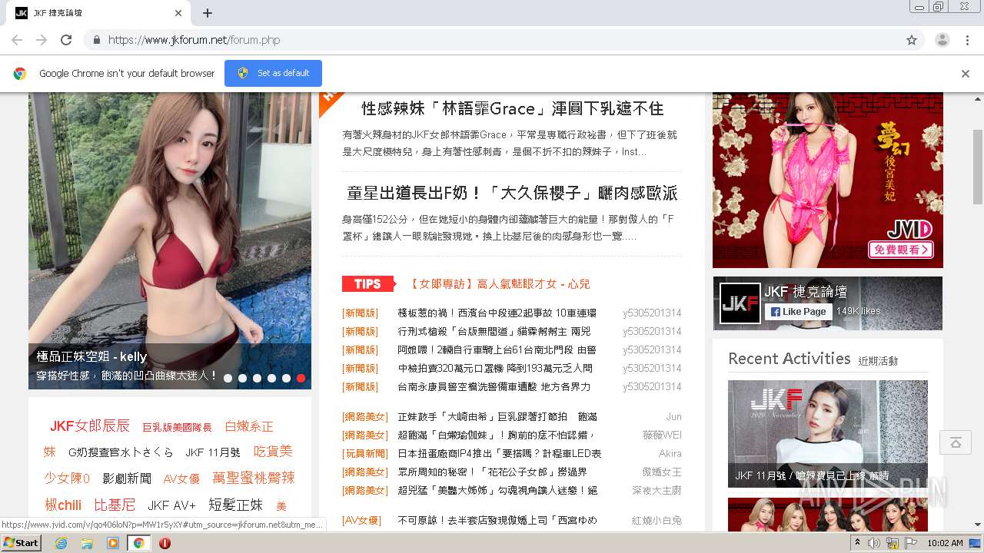Click the tag G奶搜查官水卜さくら
The width and height of the screenshot is (984, 553).
coord(121,452)
